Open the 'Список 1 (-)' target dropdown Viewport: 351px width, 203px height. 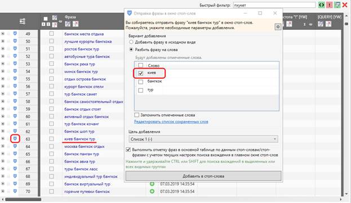click(203, 139)
